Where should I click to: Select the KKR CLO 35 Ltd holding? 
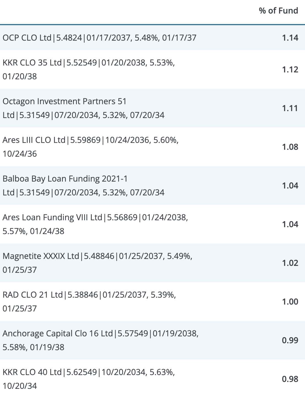pos(152,69)
